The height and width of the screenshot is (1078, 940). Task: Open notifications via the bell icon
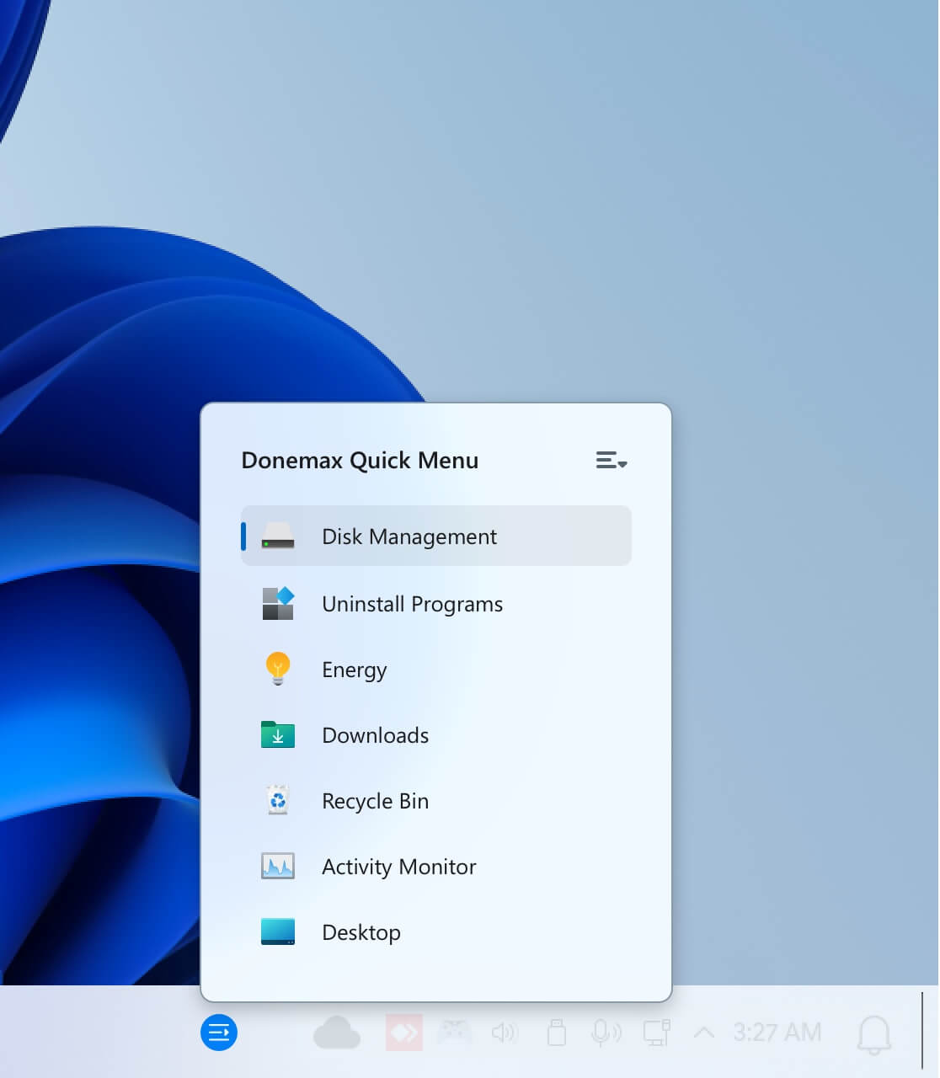(x=873, y=1034)
